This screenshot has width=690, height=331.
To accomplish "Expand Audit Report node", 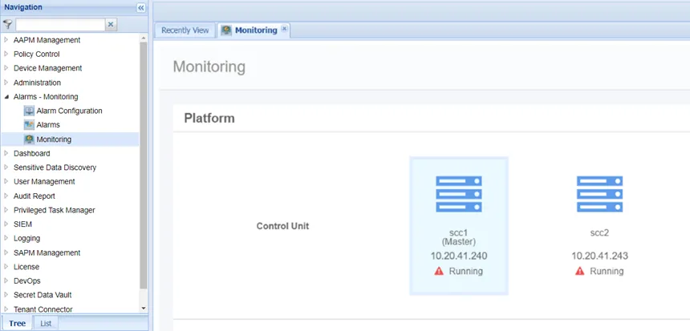I will [x=6, y=196].
